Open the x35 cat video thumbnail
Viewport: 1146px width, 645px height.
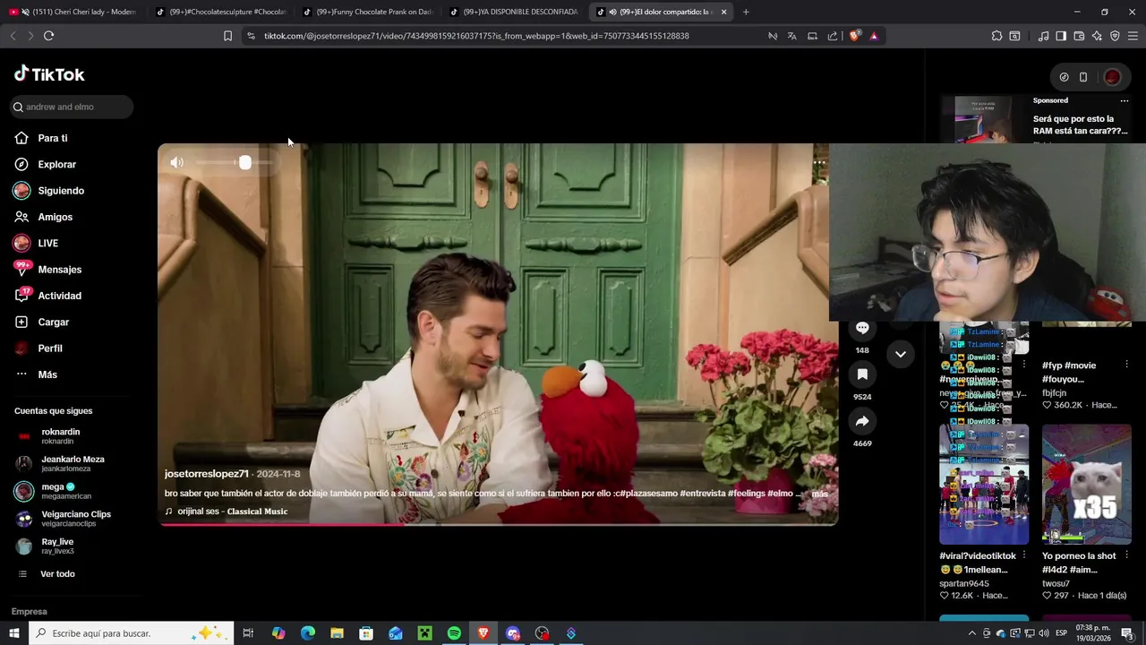1086,484
